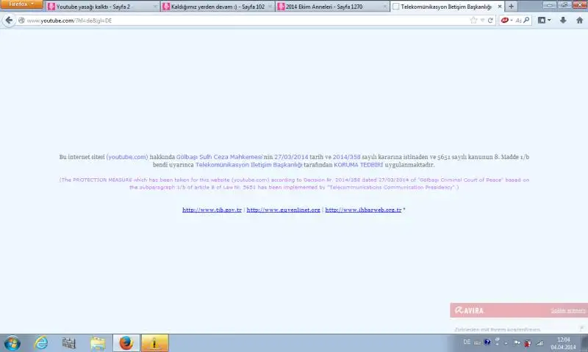The width and height of the screenshot is (588, 352).
Task: Open the orange Firefox menu button
Action: coord(21,4)
